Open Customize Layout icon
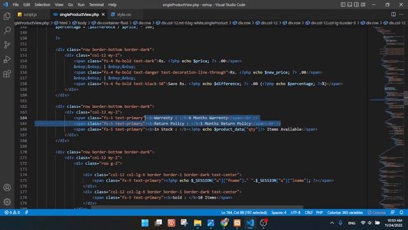The width and height of the screenshot is (408, 230). [x=363, y=4]
